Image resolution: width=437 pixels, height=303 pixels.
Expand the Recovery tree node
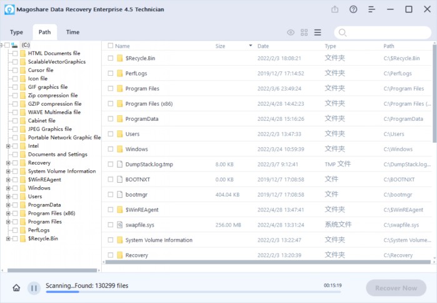8,163
